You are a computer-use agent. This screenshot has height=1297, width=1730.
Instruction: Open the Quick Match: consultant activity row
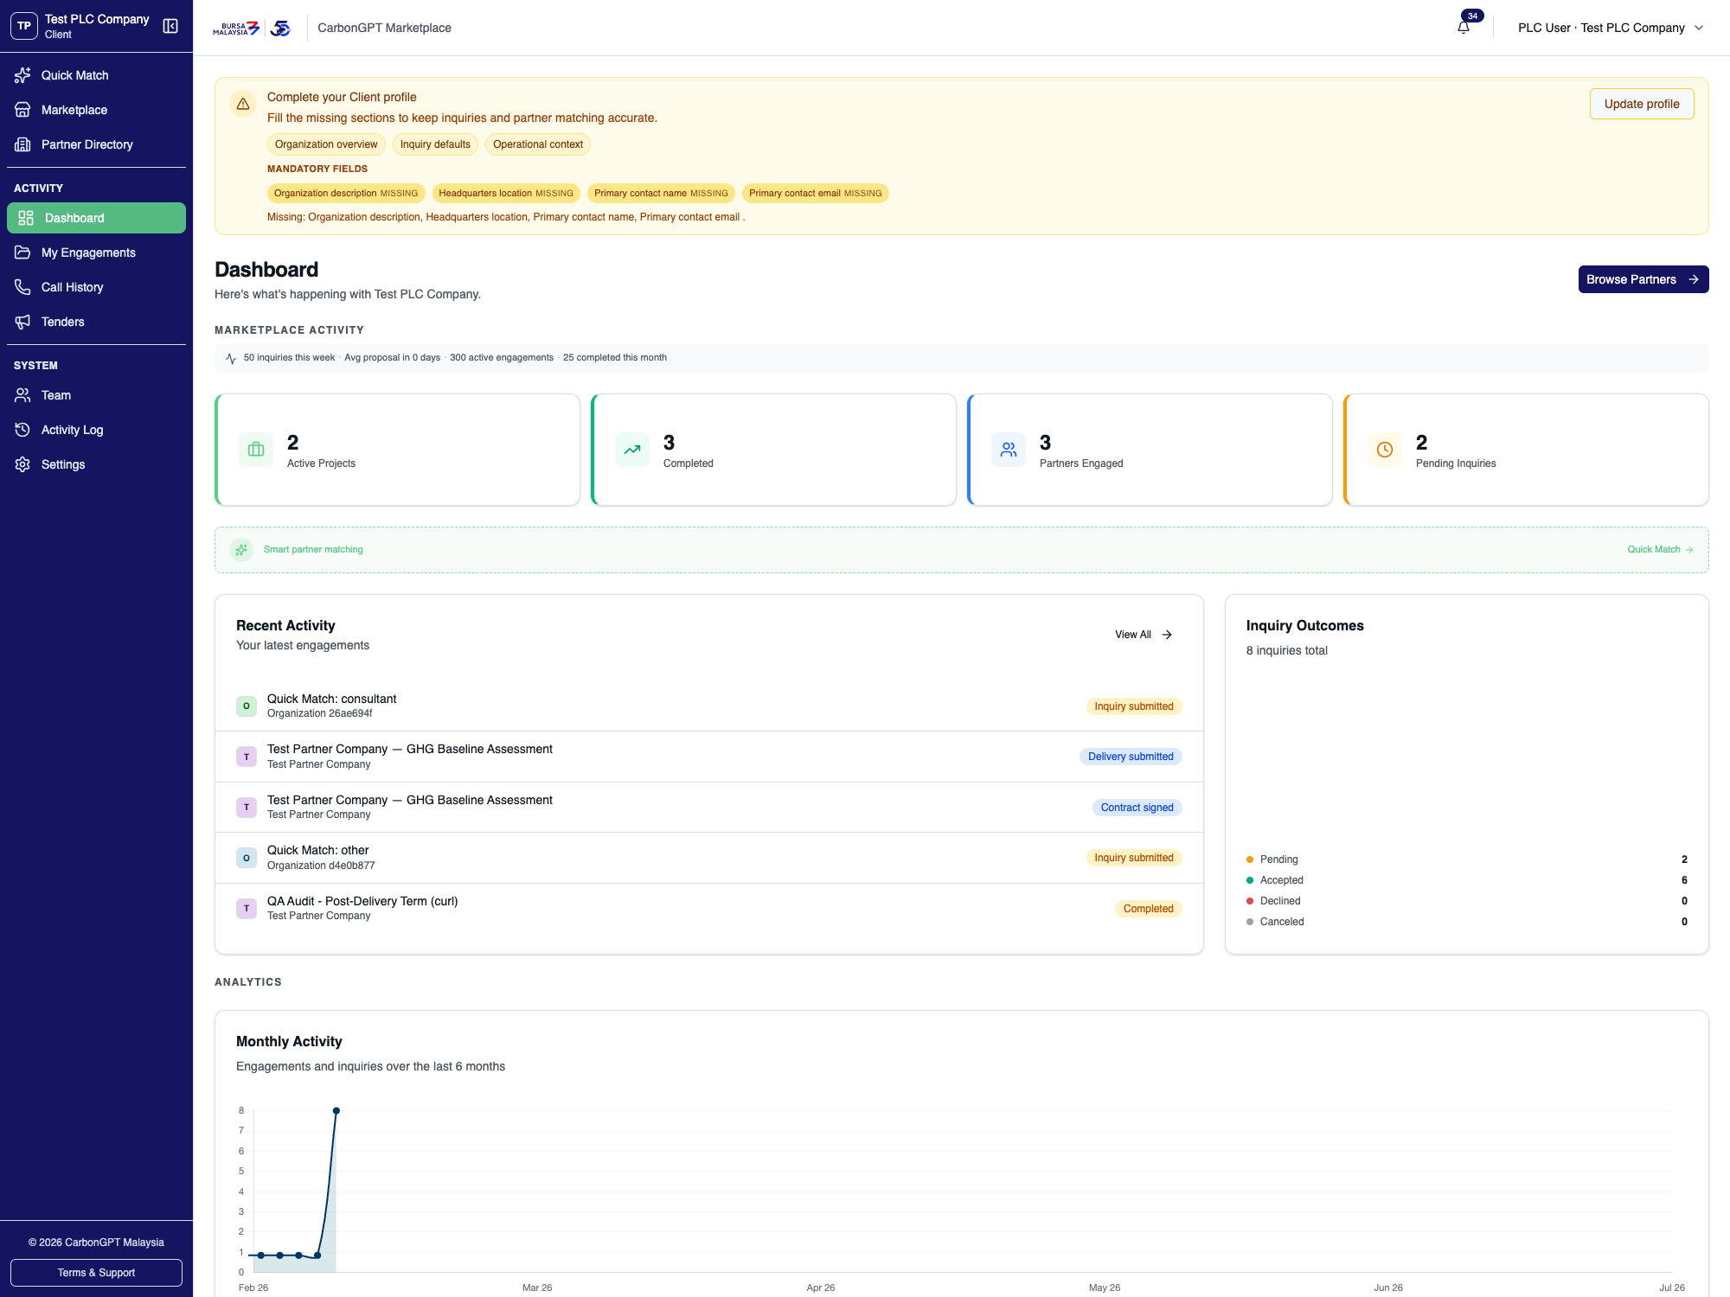point(709,706)
